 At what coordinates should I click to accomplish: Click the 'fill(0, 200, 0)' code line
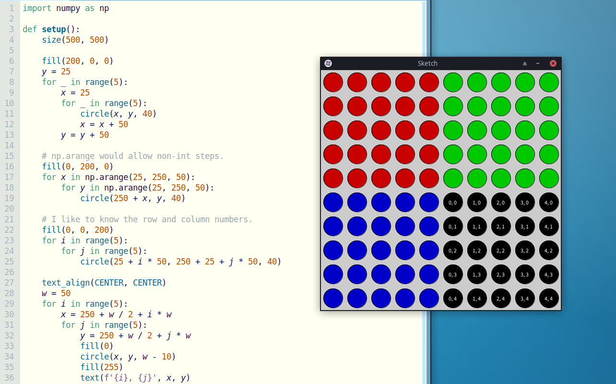[x=78, y=167]
